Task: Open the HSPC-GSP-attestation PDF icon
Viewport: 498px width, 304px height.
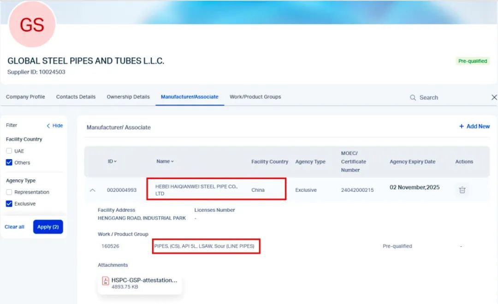Action: point(106,281)
